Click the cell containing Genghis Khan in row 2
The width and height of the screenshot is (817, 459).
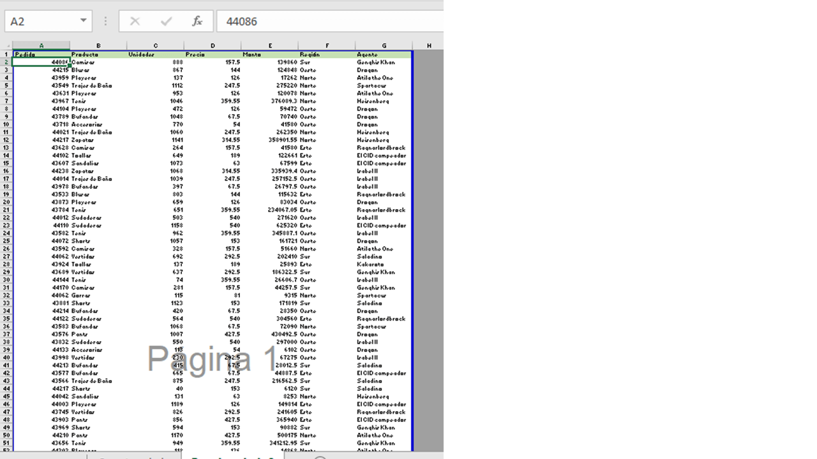[384, 62]
